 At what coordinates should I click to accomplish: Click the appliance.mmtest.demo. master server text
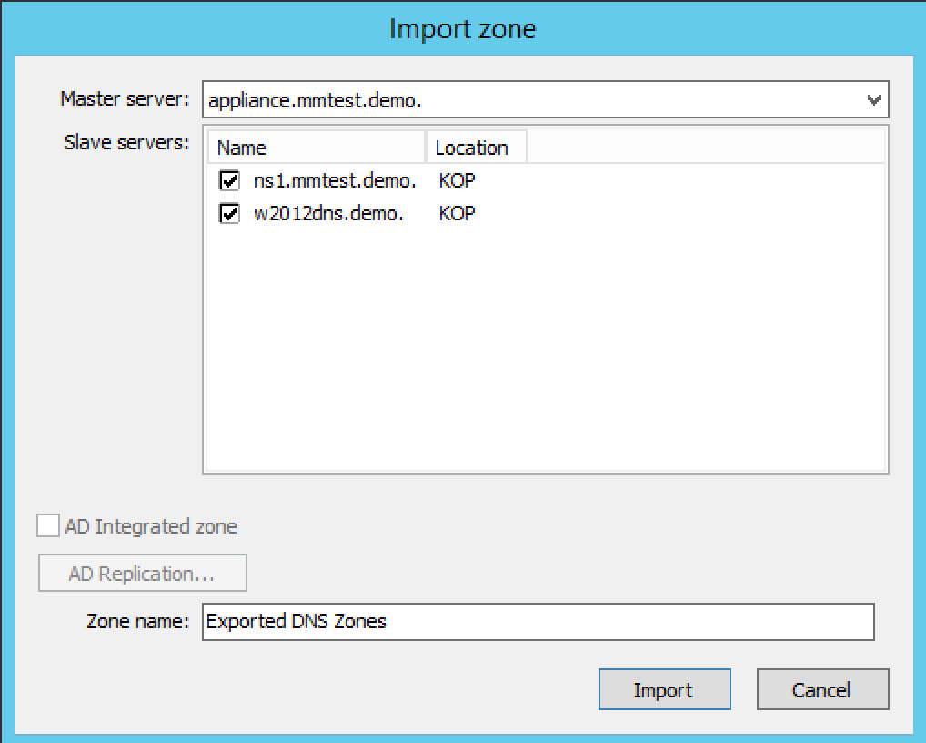[x=315, y=101]
